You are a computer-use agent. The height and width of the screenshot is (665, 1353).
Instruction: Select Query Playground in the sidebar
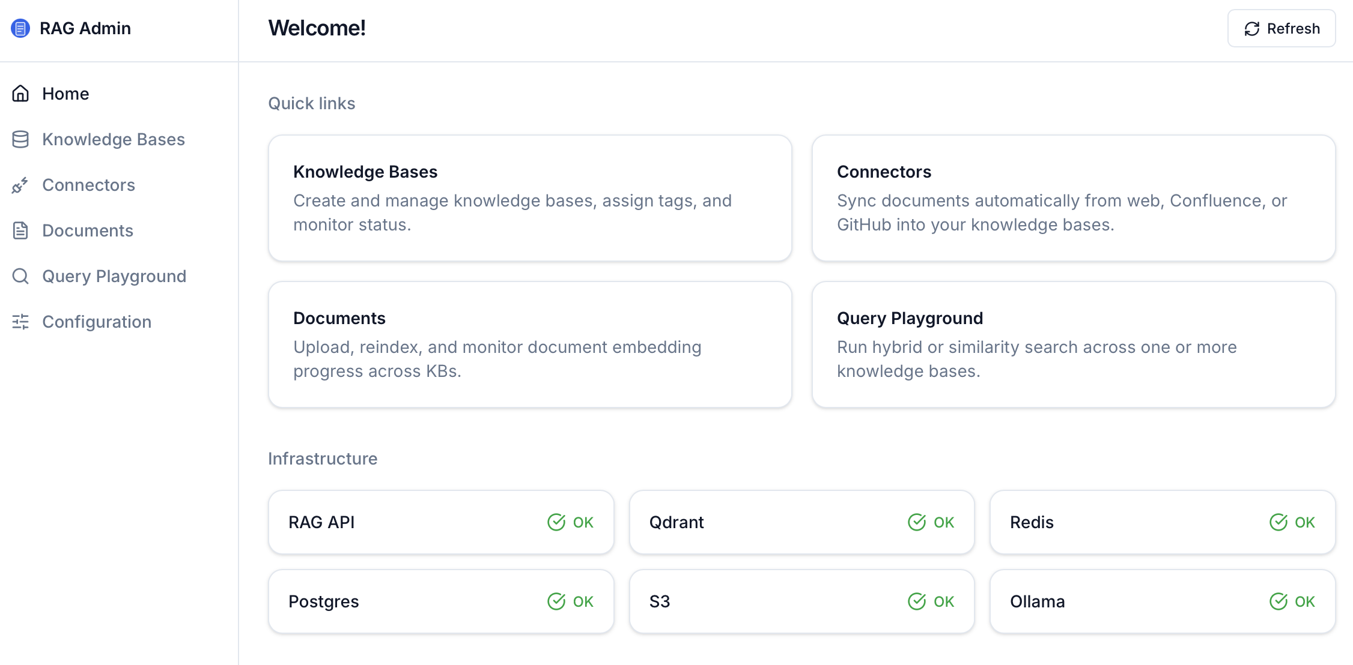114,276
